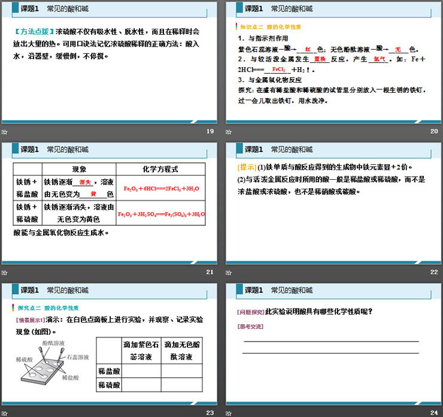Click the animation star icon under slide 24
Image resolution: width=443 pixels, height=417 pixels.
click(x=229, y=413)
